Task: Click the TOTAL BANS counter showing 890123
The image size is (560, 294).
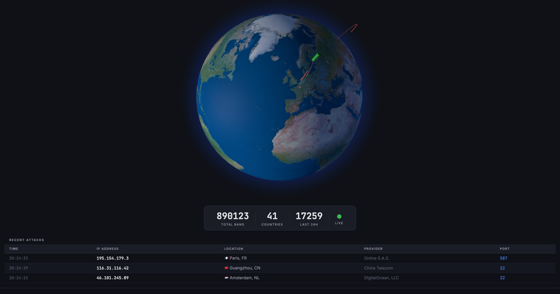Action: tap(233, 216)
